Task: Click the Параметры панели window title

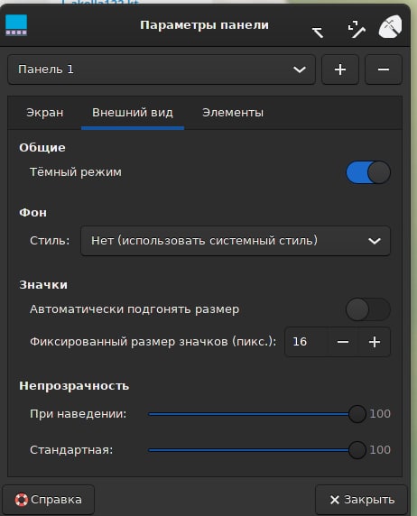Action: coord(204,25)
